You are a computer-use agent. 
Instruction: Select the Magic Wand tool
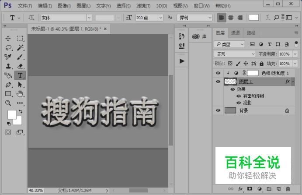(20, 47)
